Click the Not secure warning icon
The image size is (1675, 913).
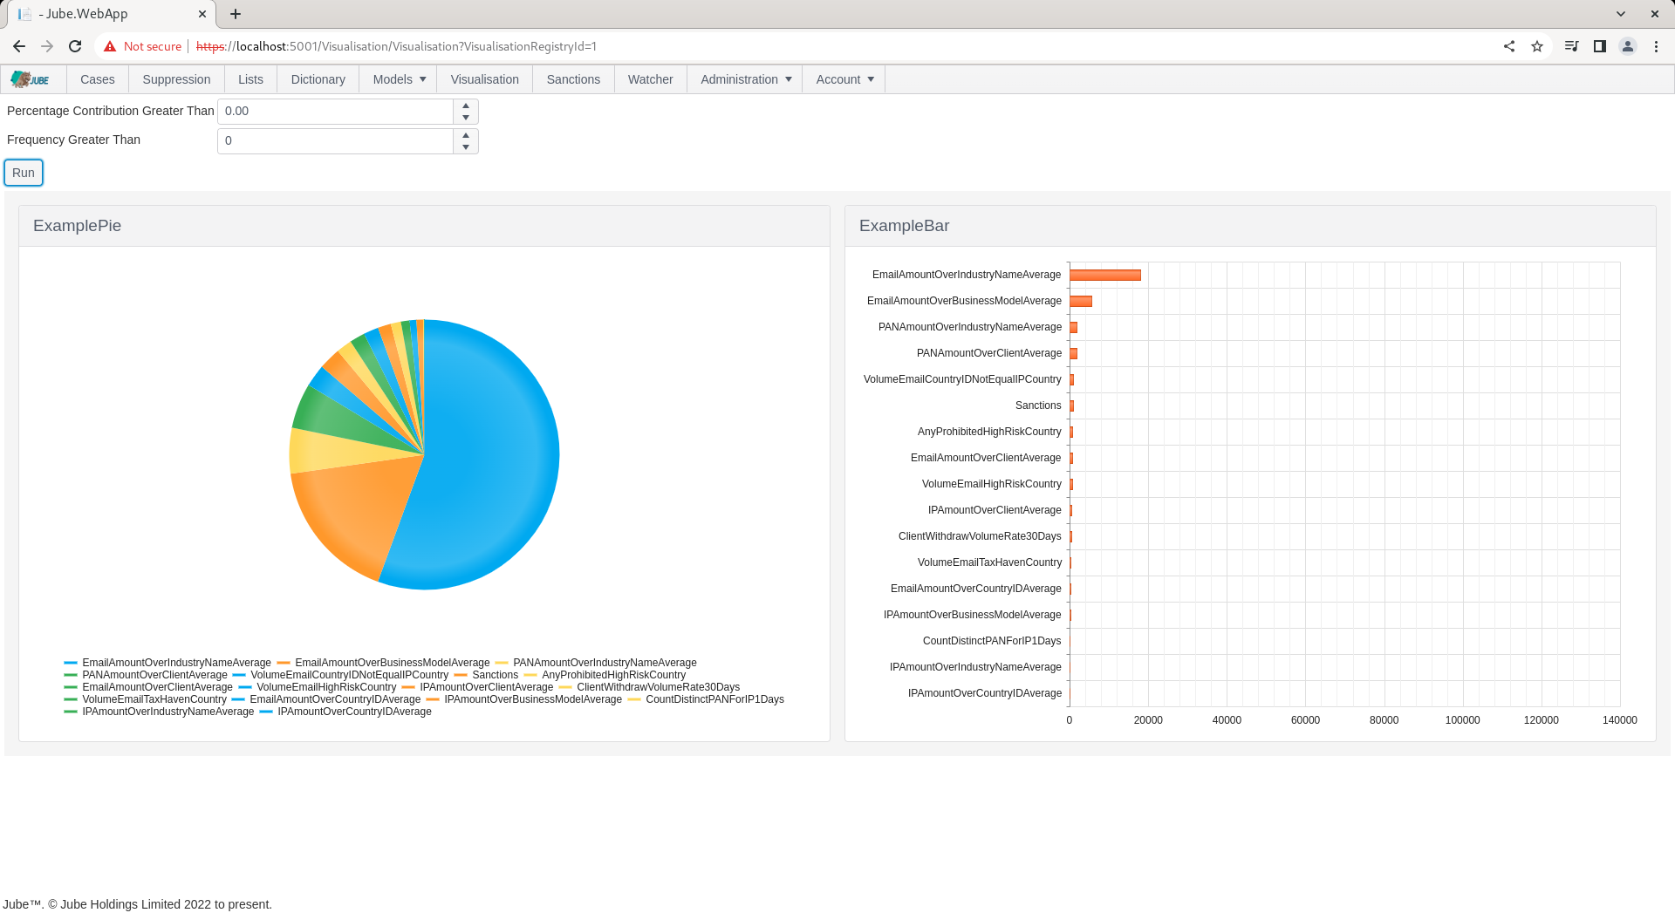110,46
